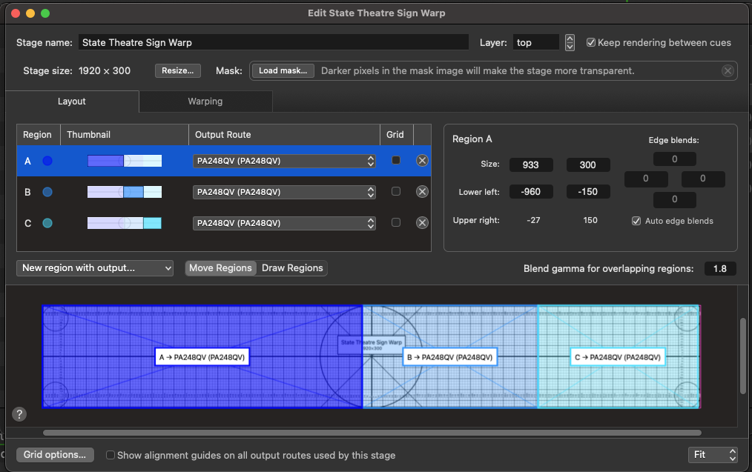Viewport: 752px width, 472px height.
Task: Click the Load mask... button
Action: [283, 71]
